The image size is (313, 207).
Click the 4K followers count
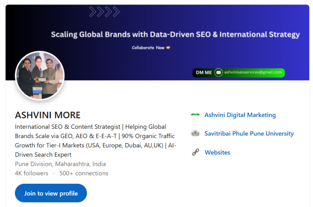coord(31,173)
